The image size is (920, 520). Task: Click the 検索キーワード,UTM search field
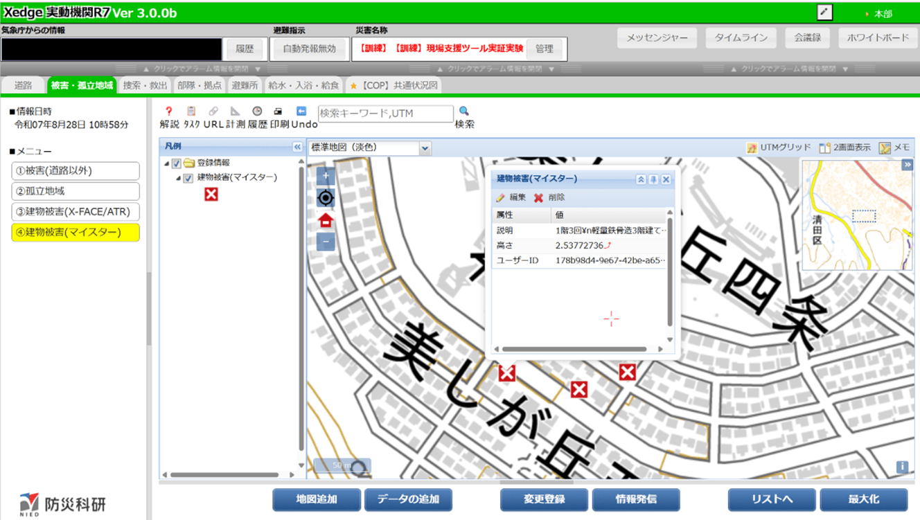tap(385, 114)
